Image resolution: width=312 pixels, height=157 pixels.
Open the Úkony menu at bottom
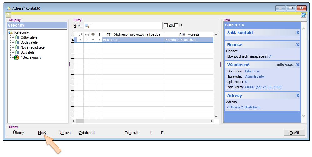18,133
